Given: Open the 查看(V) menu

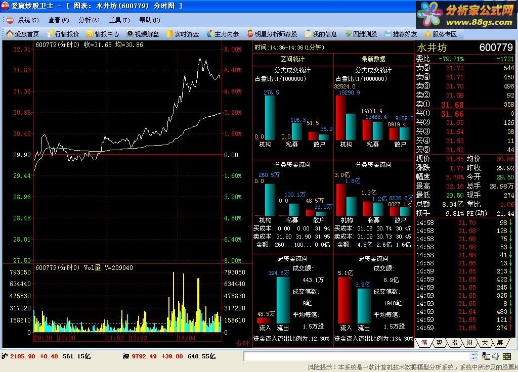Looking at the screenshot, I should point(59,20).
